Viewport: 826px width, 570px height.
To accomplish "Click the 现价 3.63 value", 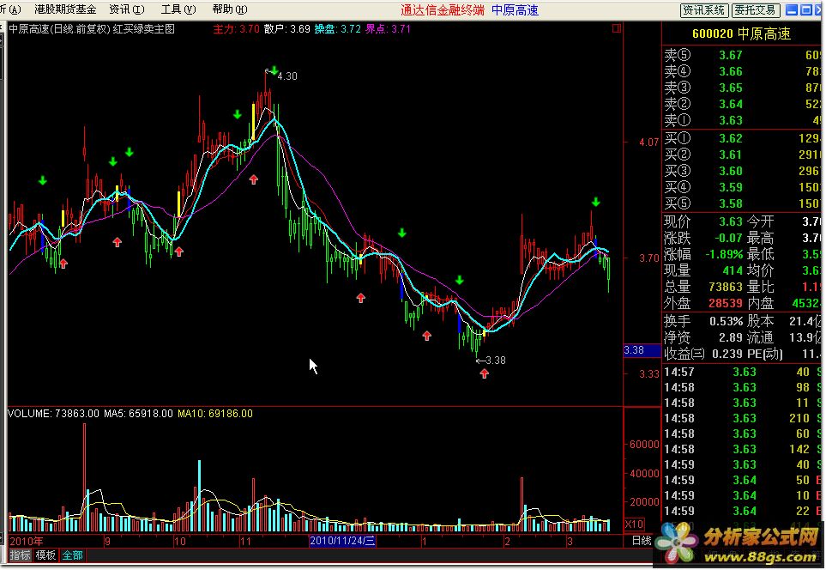I will pos(731,221).
